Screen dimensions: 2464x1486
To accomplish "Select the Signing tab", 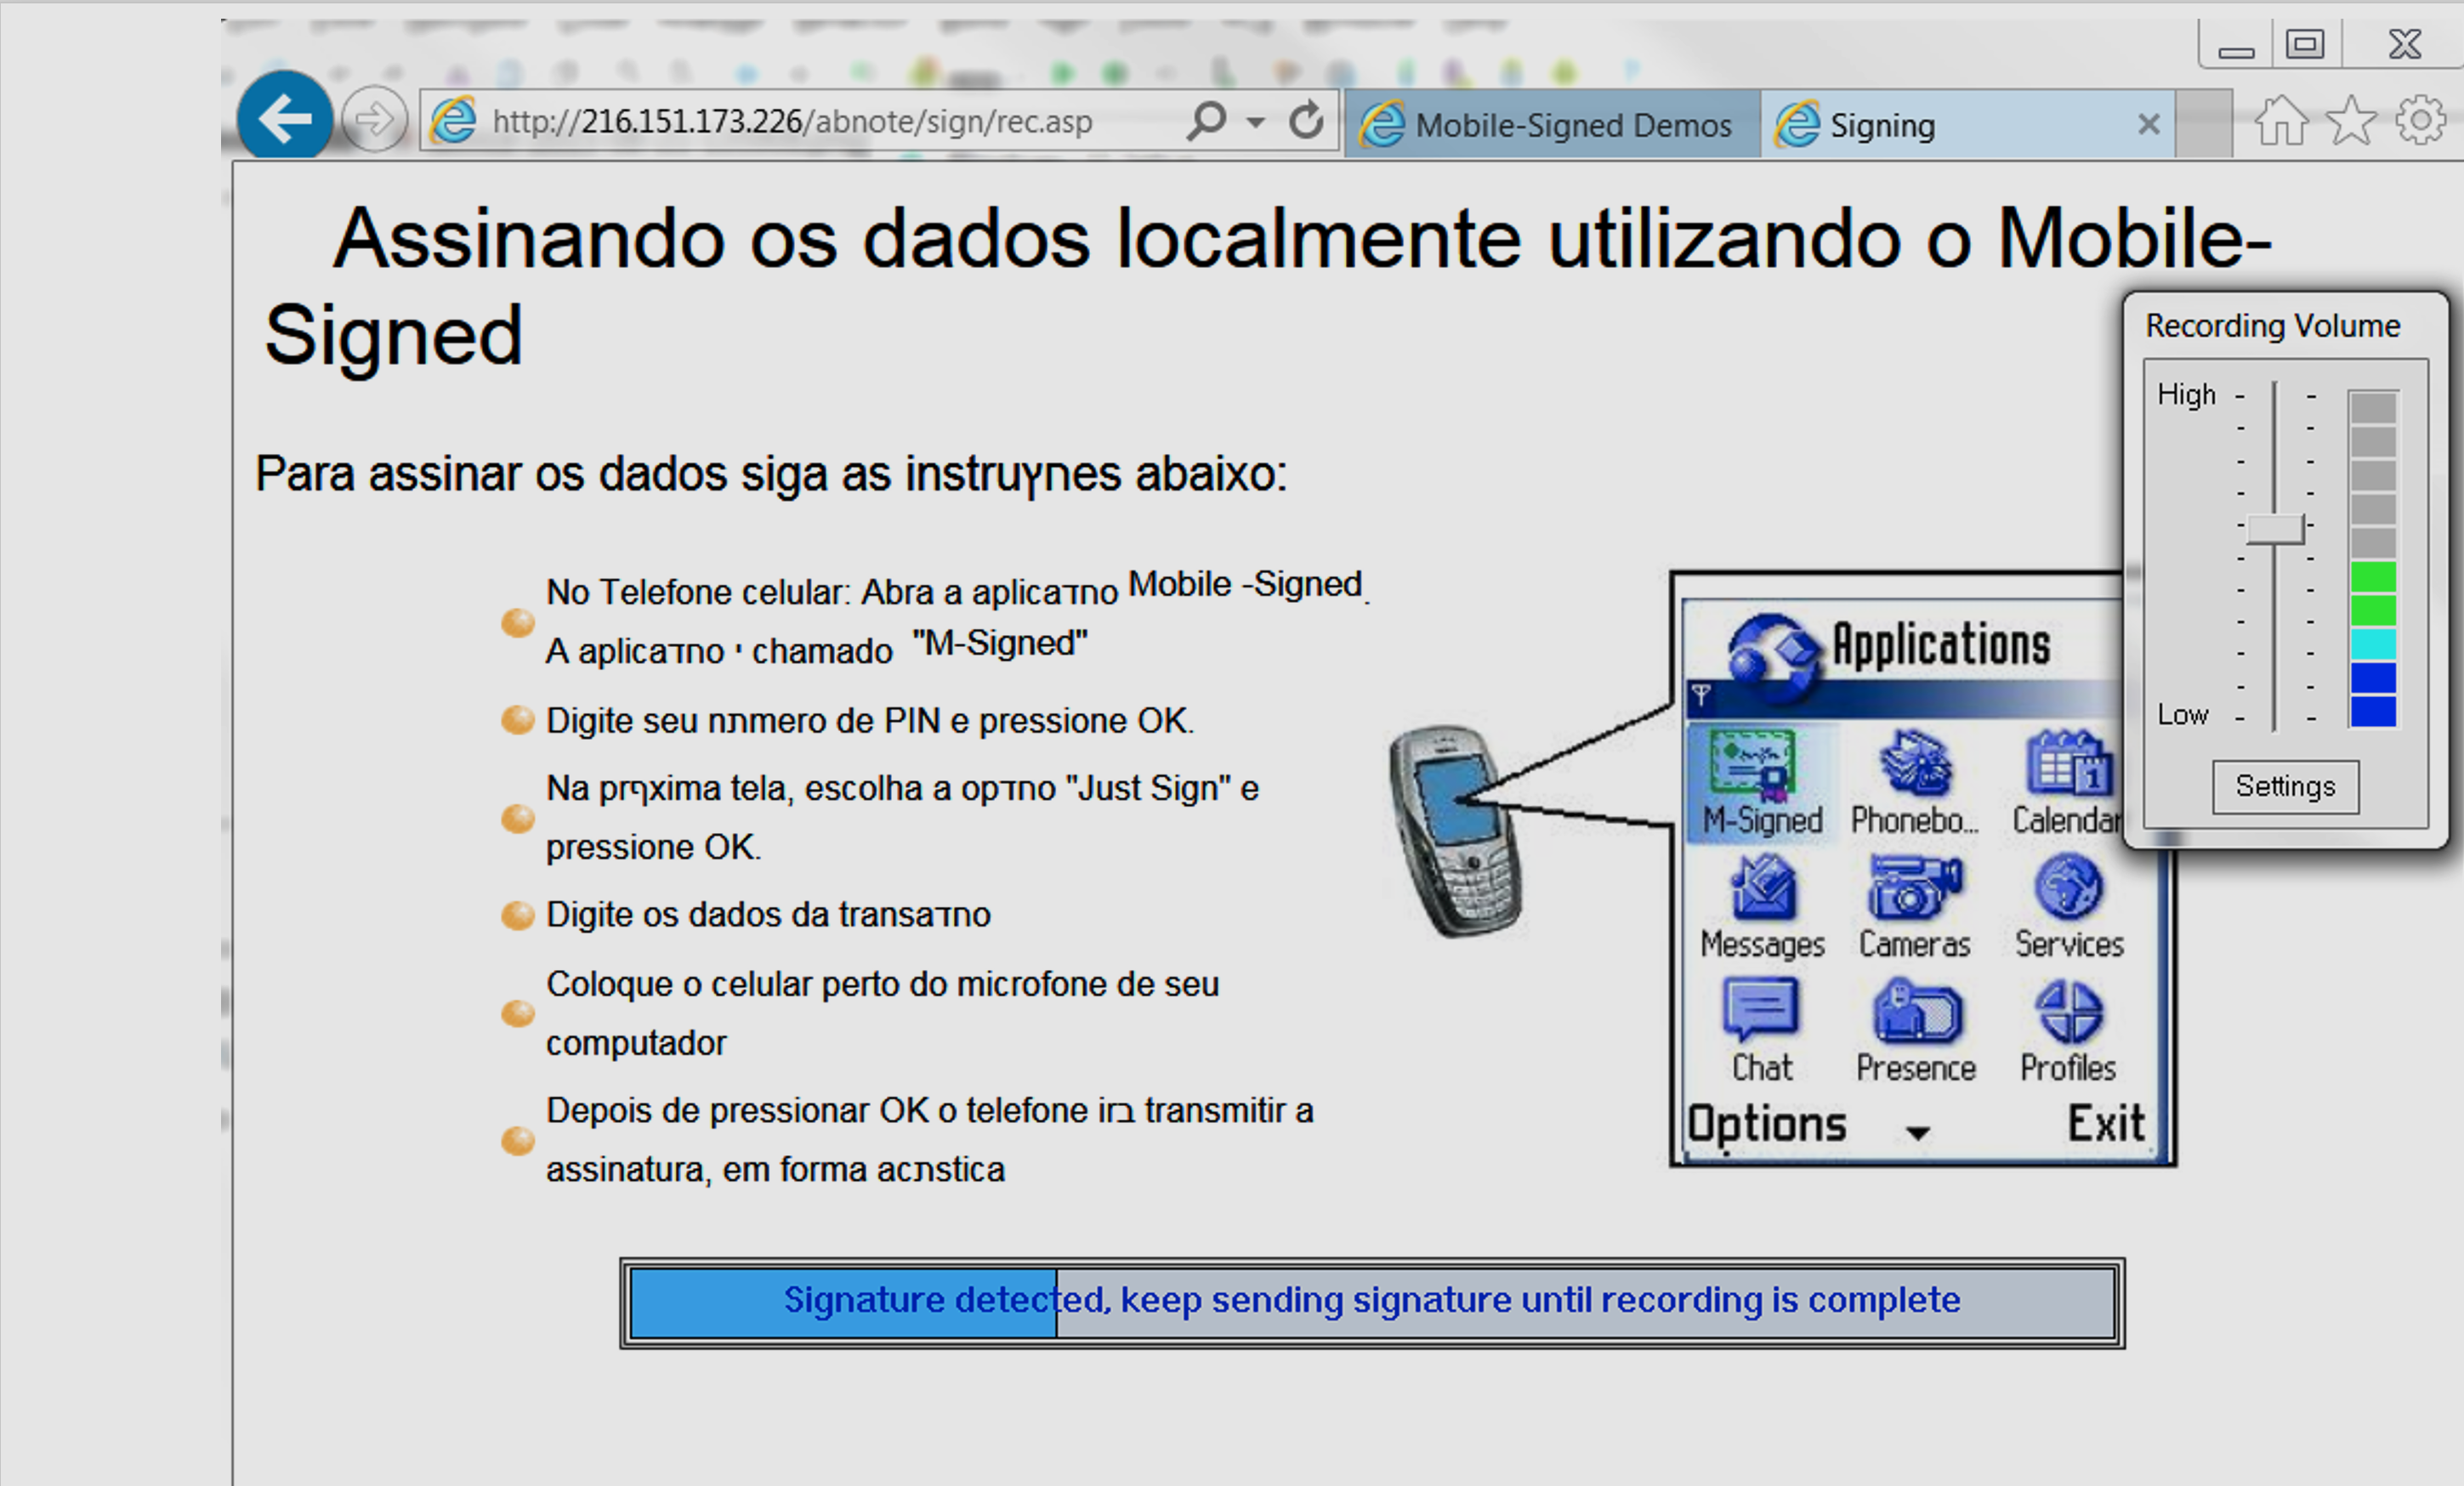I will click(x=1968, y=124).
